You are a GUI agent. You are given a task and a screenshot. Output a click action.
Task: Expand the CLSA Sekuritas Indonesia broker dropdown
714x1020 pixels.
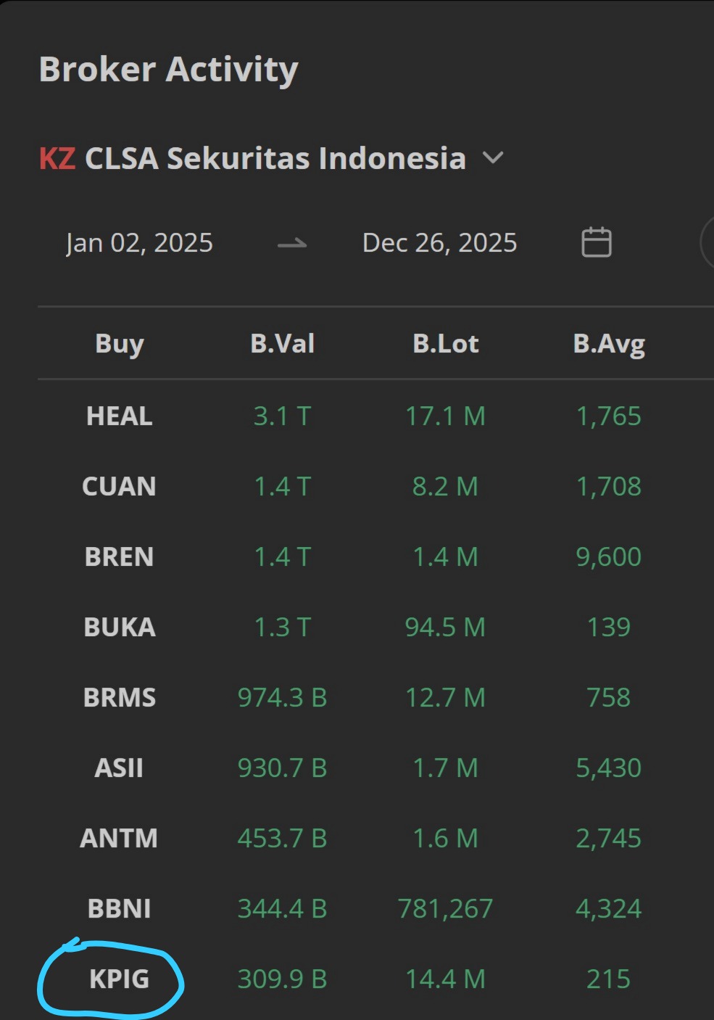coord(493,157)
